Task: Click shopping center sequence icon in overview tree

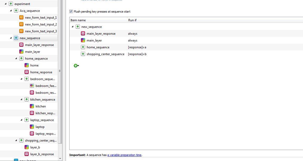Action: tap(21, 141)
